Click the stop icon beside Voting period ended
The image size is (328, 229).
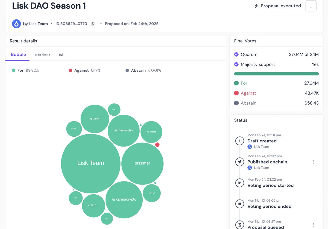(240, 204)
